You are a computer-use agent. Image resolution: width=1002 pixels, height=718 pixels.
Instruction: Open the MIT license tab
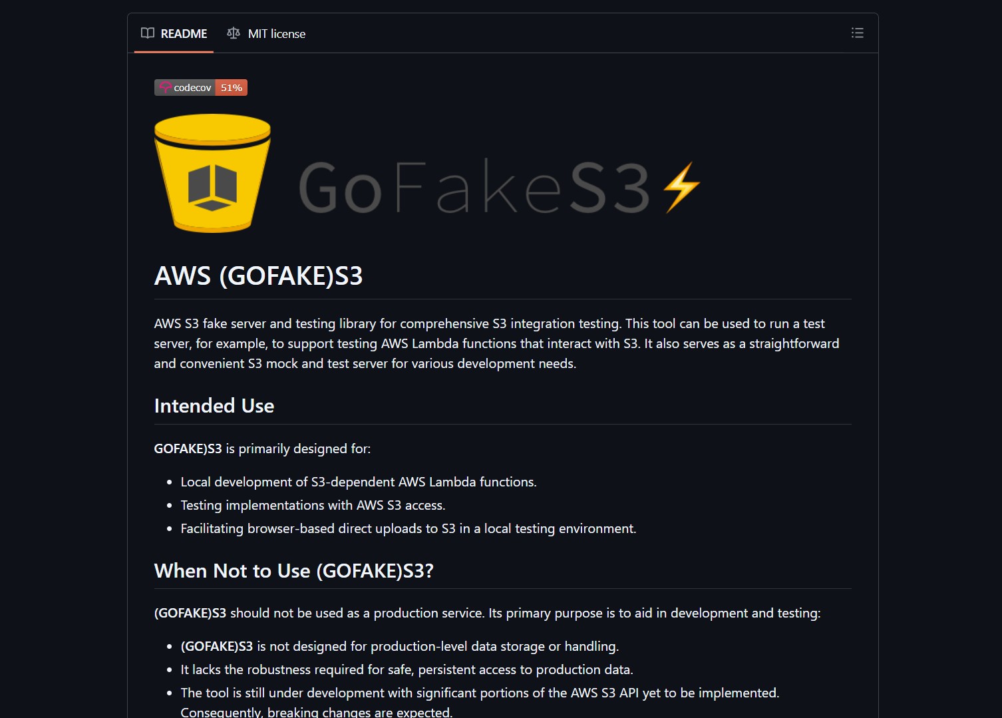[276, 33]
